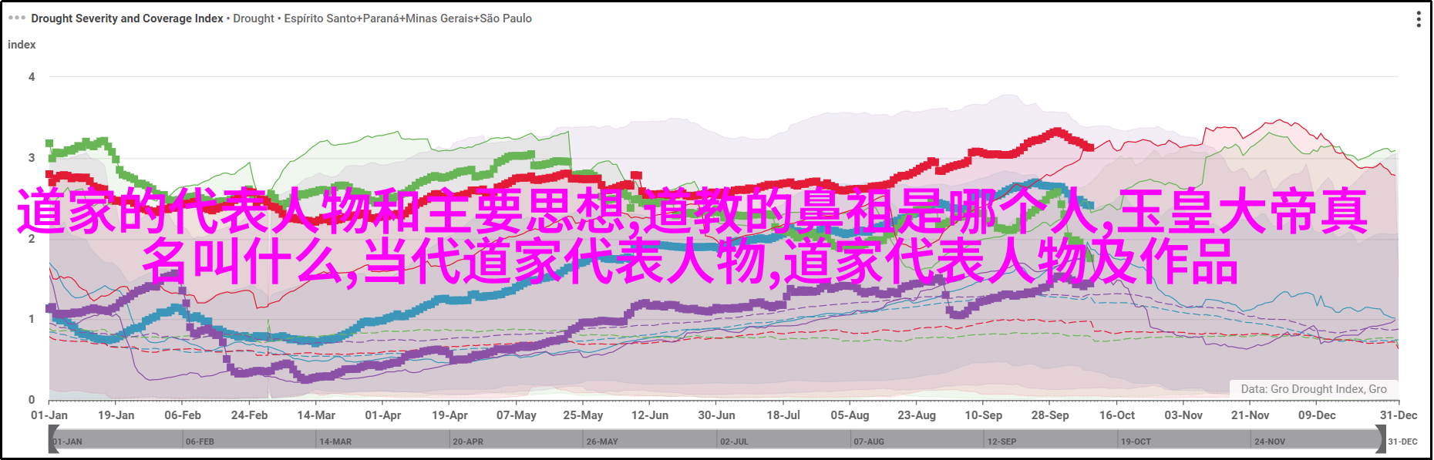Move the navigator's right range handle
This screenshot has width=1434, height=460.
1380,440
